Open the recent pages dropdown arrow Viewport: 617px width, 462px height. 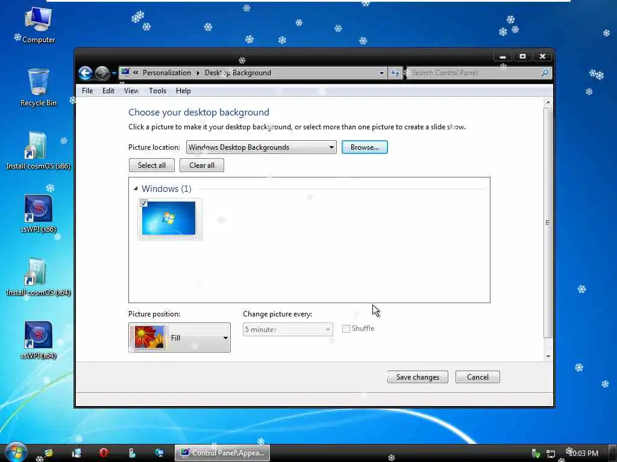tap(114, 73)
